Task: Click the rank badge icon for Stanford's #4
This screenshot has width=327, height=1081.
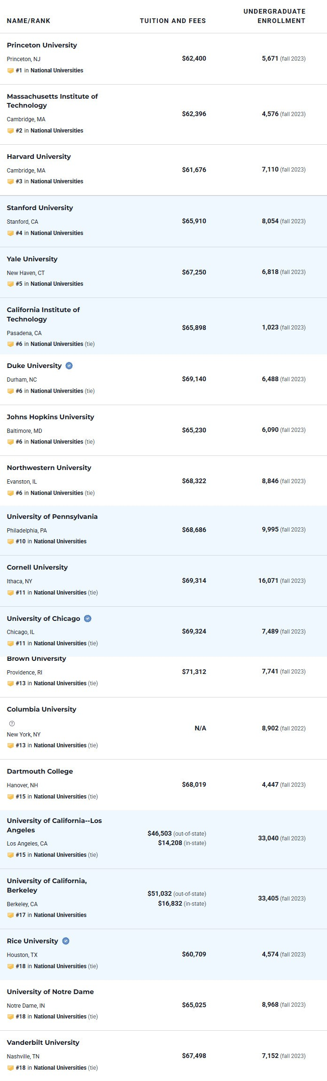Action: click(x=10, y=233)
